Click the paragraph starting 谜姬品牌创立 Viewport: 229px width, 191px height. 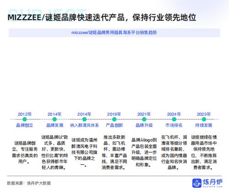pyautogui.click(x=25, y=152)
